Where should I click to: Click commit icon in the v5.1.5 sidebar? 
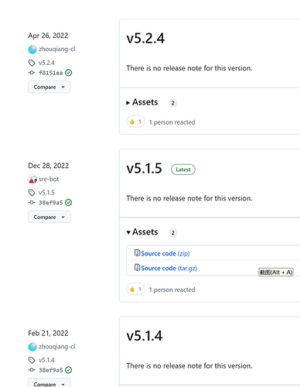pos(32,203)
